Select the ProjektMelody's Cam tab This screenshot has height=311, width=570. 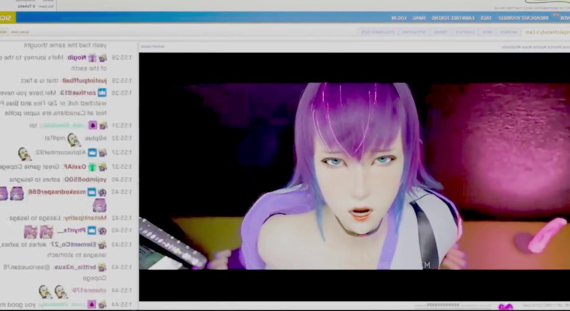click(547, 32)
